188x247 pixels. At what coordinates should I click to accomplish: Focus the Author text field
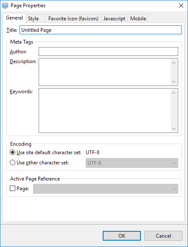pyautogui.click(x=109, y=51)
